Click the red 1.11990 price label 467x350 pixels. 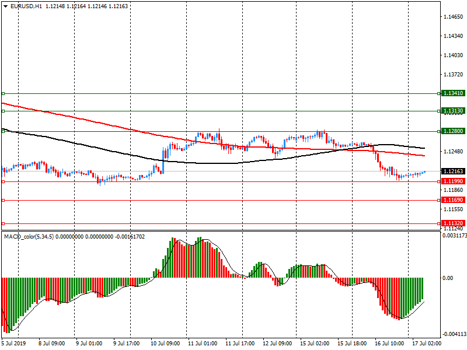(454, 181)
